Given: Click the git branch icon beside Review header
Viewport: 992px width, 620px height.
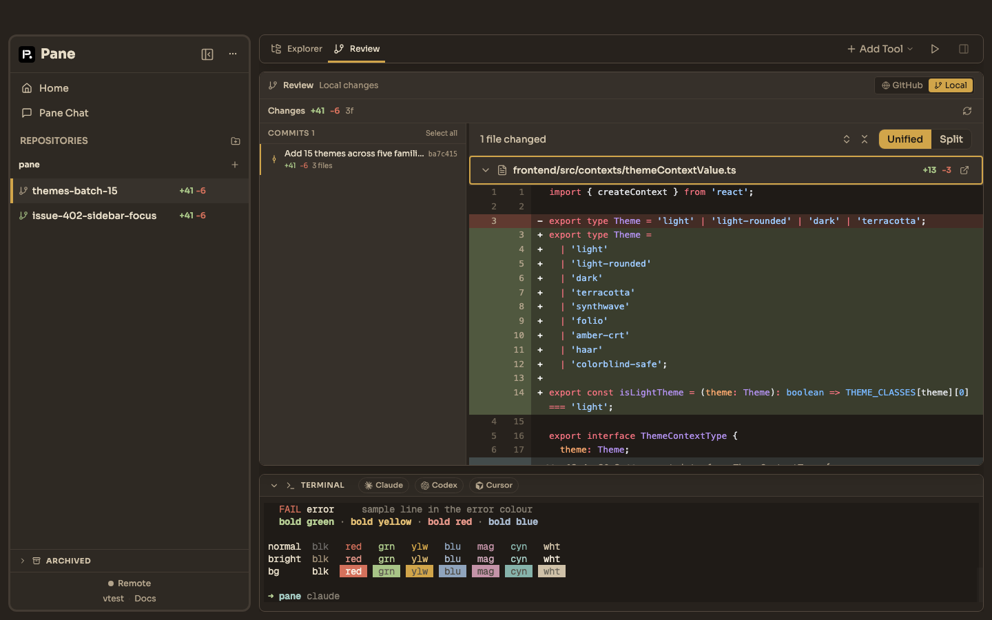Looking at the screenshot, I should click(x=273, y=85).
